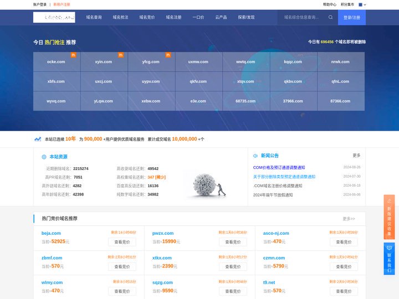
Task: Click 更多>> in hot auction section
Action: pos(349,219)
